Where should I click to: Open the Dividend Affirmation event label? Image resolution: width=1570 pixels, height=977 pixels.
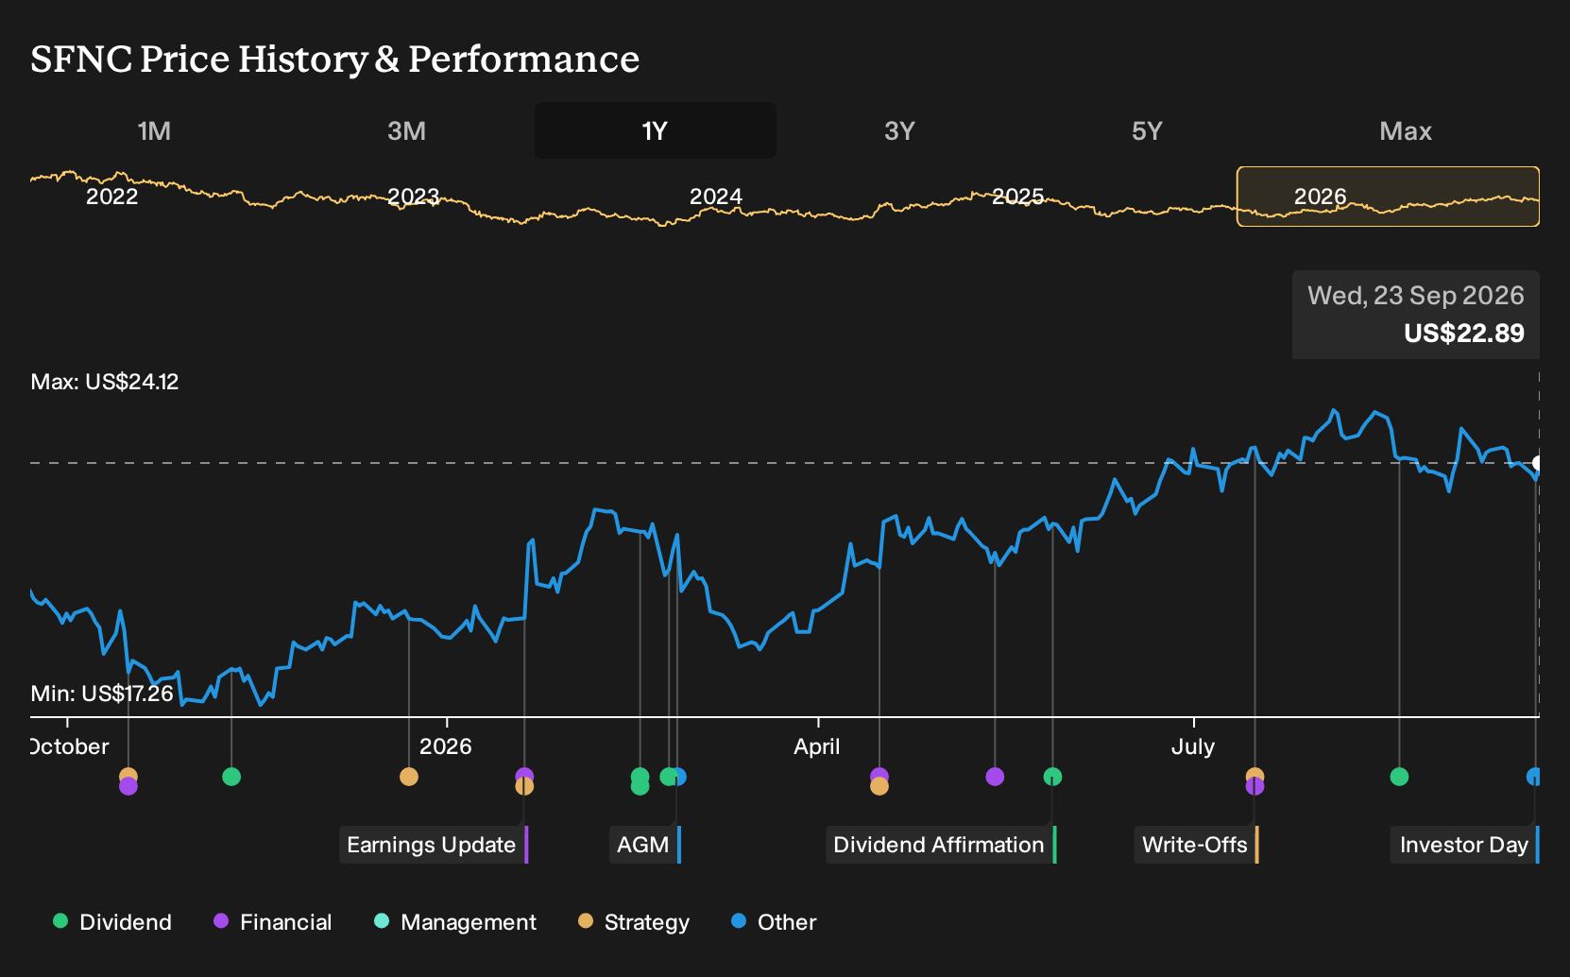(x=941, y=845)
